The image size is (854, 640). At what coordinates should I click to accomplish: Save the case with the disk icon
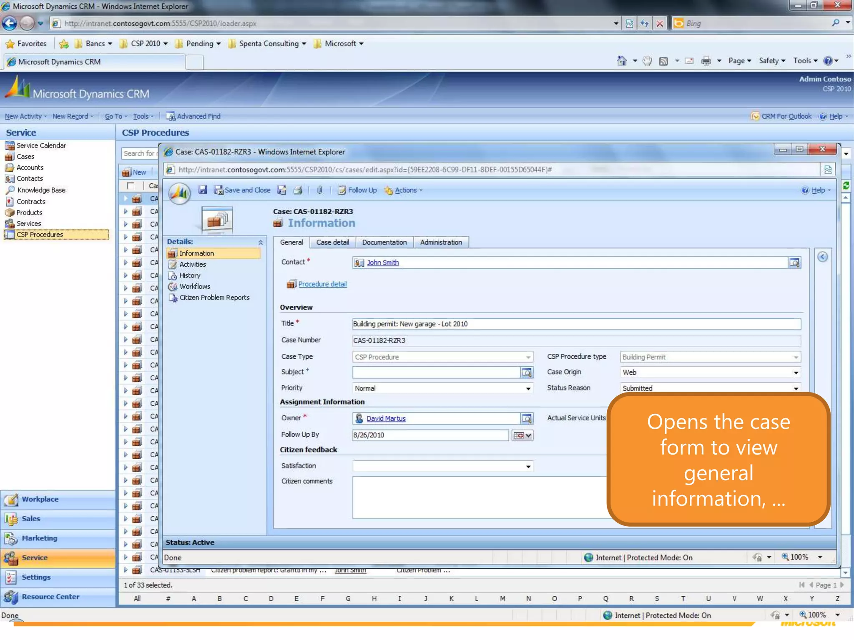coord(203,190)
